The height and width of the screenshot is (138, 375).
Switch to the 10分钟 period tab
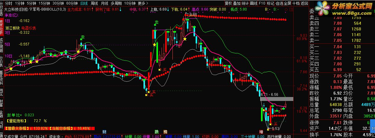tap(130, 3)
